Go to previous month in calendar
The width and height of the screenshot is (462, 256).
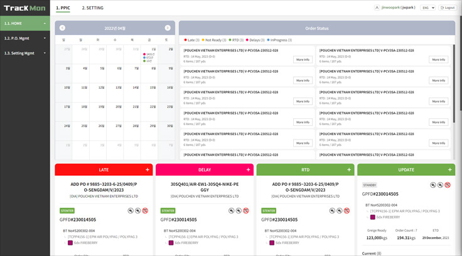62,28
